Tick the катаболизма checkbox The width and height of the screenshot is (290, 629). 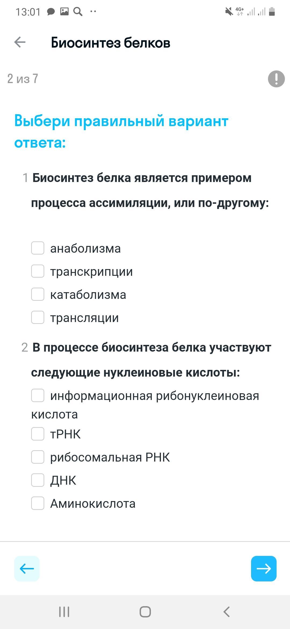pos(38,294)
